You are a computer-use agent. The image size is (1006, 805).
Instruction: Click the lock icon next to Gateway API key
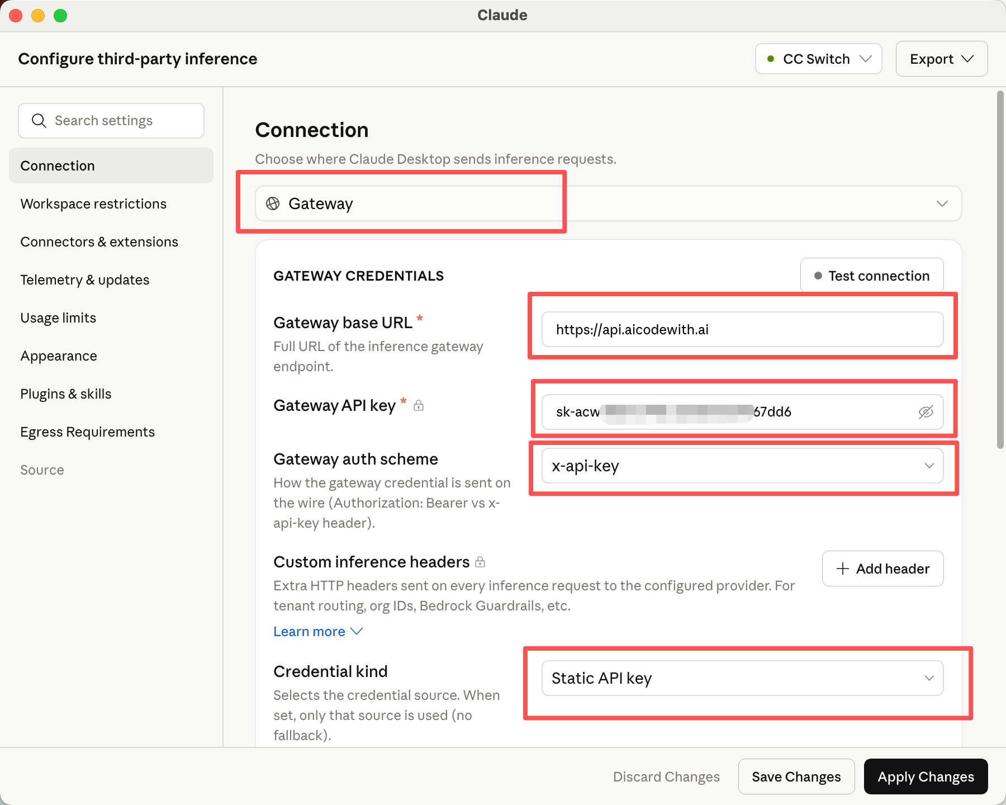click(x=419, y=405)
